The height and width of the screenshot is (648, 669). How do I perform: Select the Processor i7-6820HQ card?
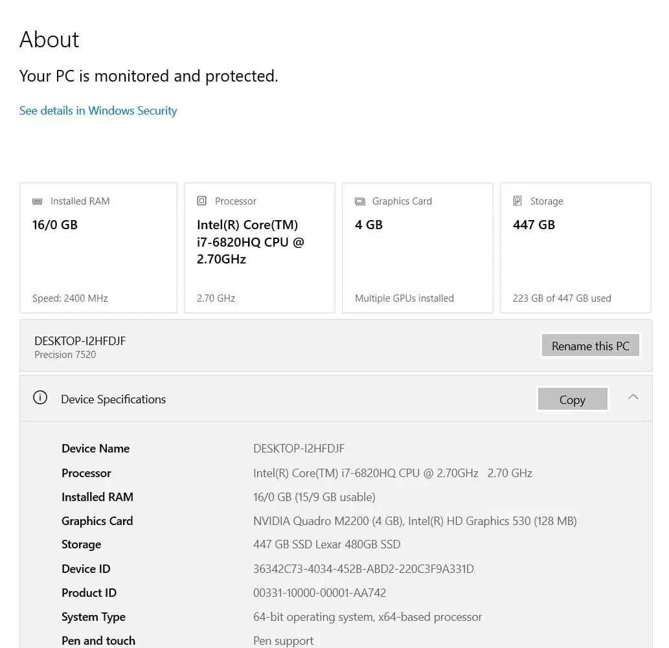[259, 248]
